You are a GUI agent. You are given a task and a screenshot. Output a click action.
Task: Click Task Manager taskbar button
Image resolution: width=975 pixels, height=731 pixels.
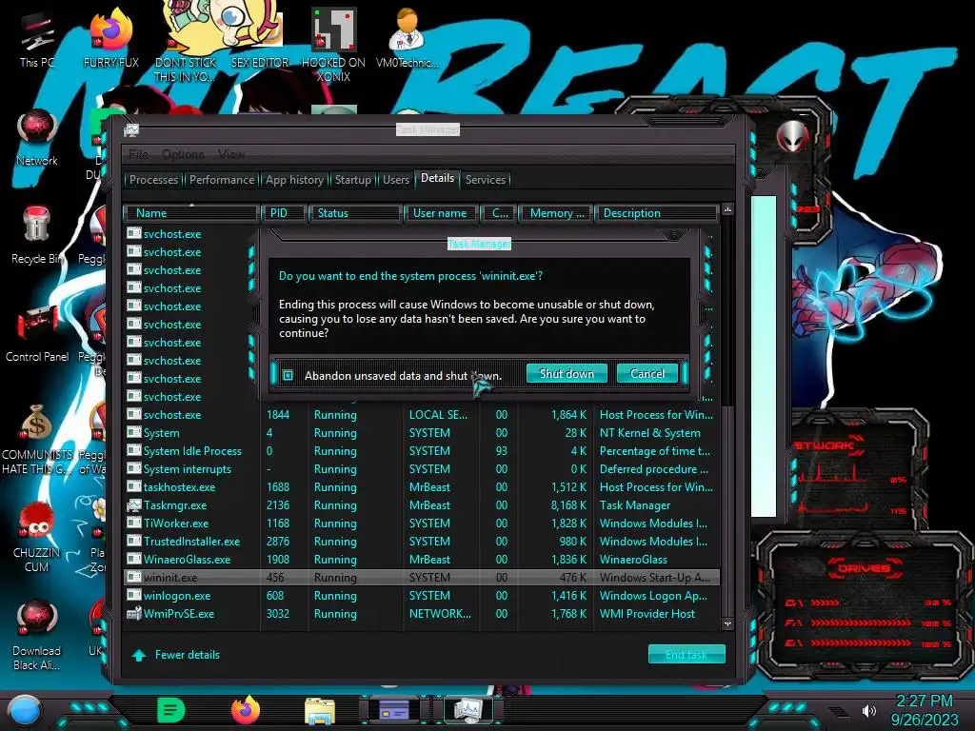point(468,709)
